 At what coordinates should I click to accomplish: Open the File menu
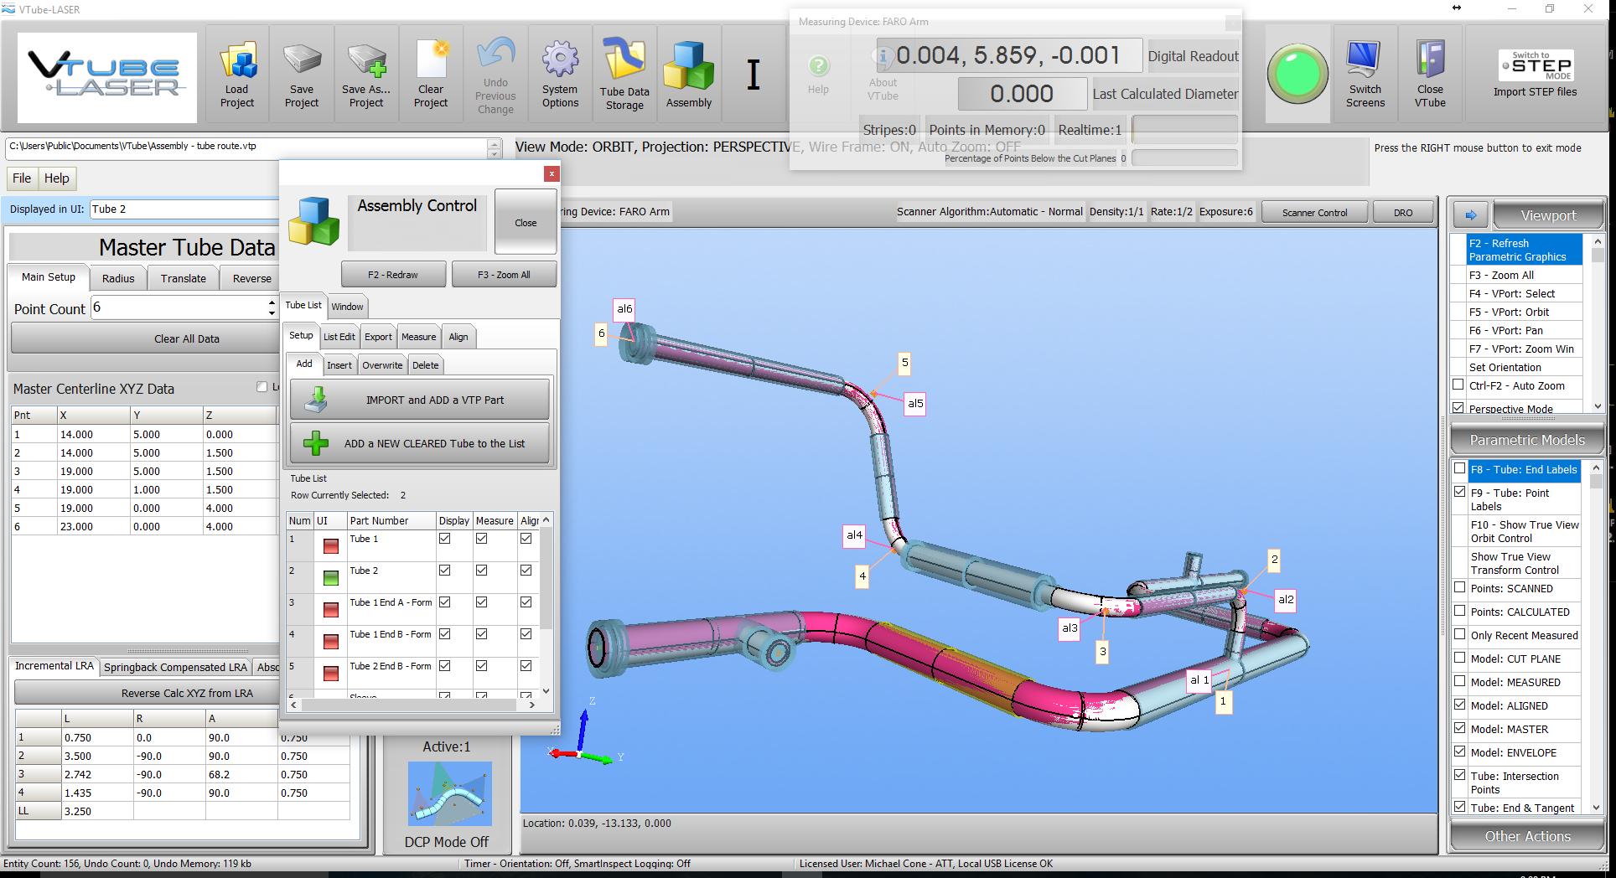coord(22,178)
